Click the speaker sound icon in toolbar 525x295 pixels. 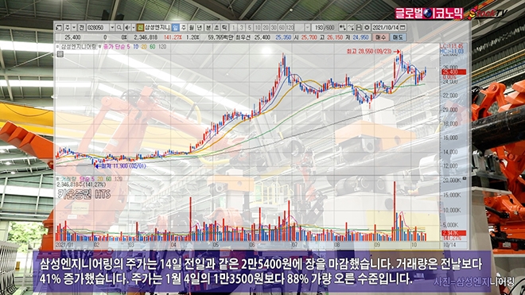pyautogui.click(x=127, y=28)
